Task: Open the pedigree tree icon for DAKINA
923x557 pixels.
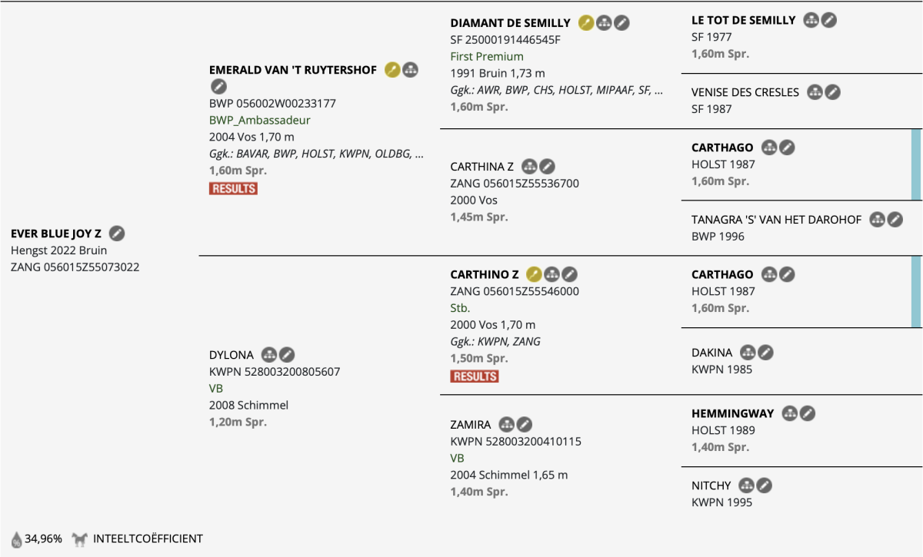Action: [748, 353]
